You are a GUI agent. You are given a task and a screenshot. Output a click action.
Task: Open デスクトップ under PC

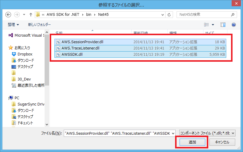[22, 117]
